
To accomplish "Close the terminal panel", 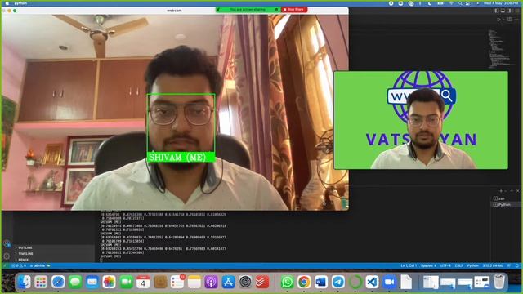I will pos(517,191).
